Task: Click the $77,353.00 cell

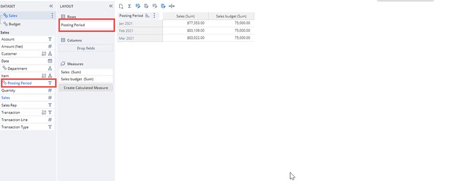Action: 186,23
